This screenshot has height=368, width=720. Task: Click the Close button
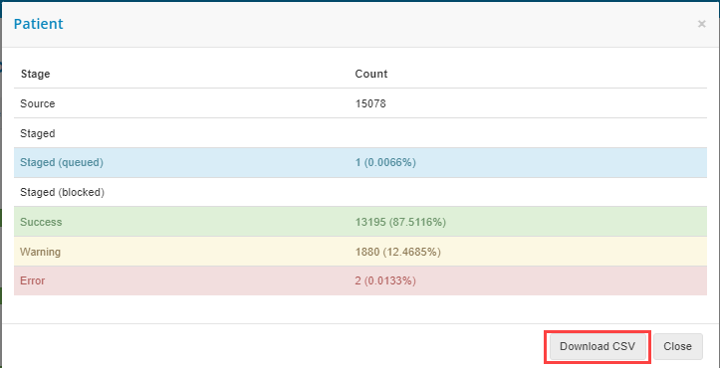click(x=678, y=346)
